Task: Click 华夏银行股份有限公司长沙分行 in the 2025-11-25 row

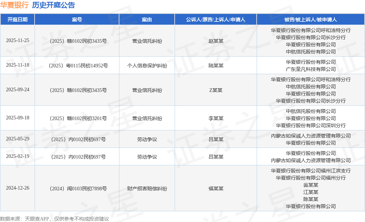Action: pos(311,37)
